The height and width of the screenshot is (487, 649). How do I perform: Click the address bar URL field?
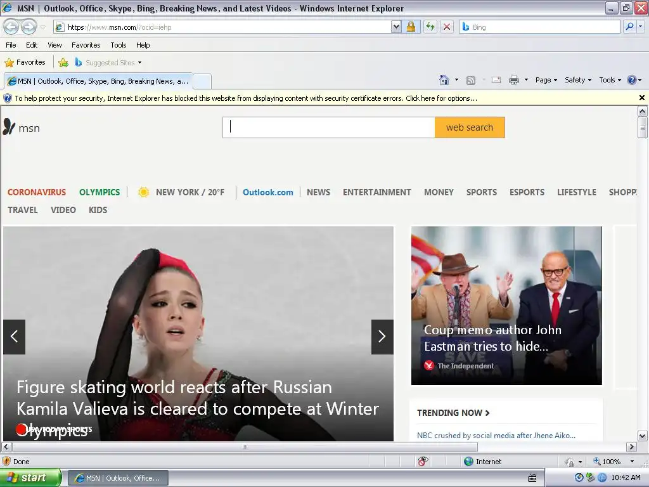224,27
